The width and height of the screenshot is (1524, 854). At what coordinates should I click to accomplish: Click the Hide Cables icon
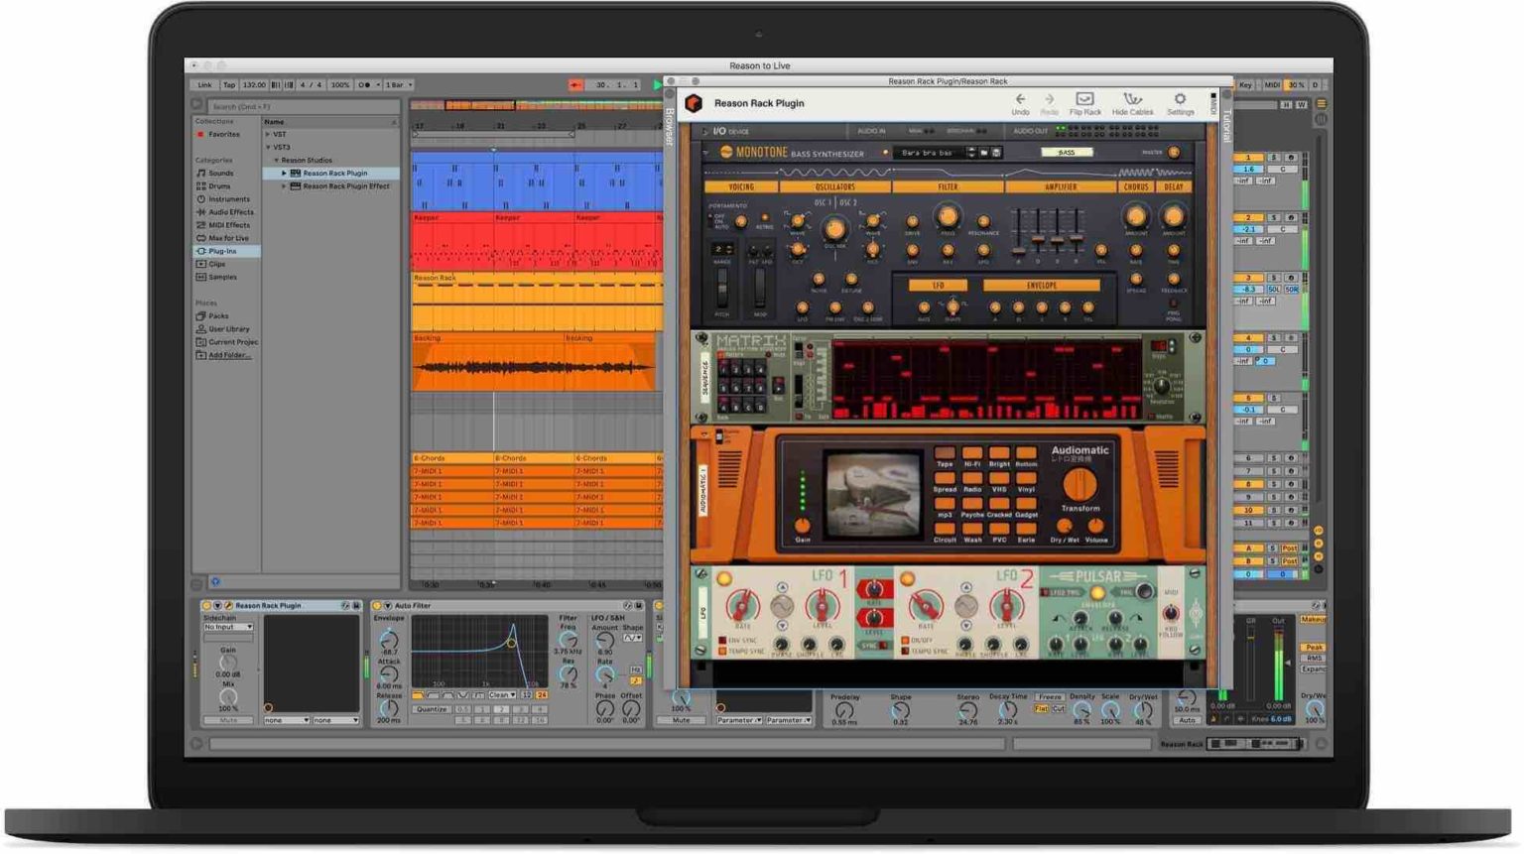tap(1132, 99)
